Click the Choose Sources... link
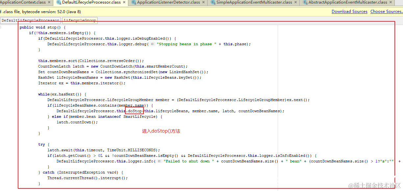403x191 pixels. (x=386, y=11)
